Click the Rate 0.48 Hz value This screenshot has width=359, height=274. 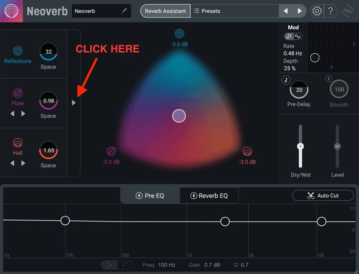tap(293, 53)
